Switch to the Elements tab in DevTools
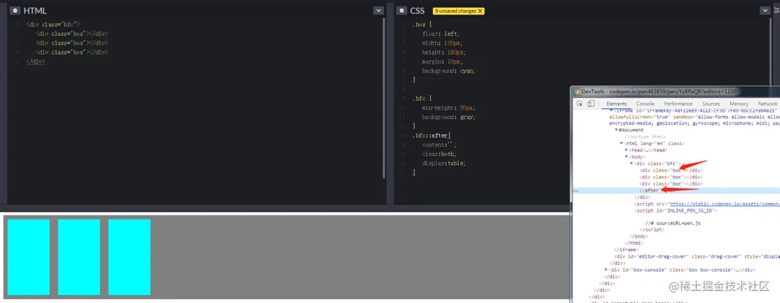The width and height of the screenshot is (780, 303). pyautogui.click(x=616, y=104)
